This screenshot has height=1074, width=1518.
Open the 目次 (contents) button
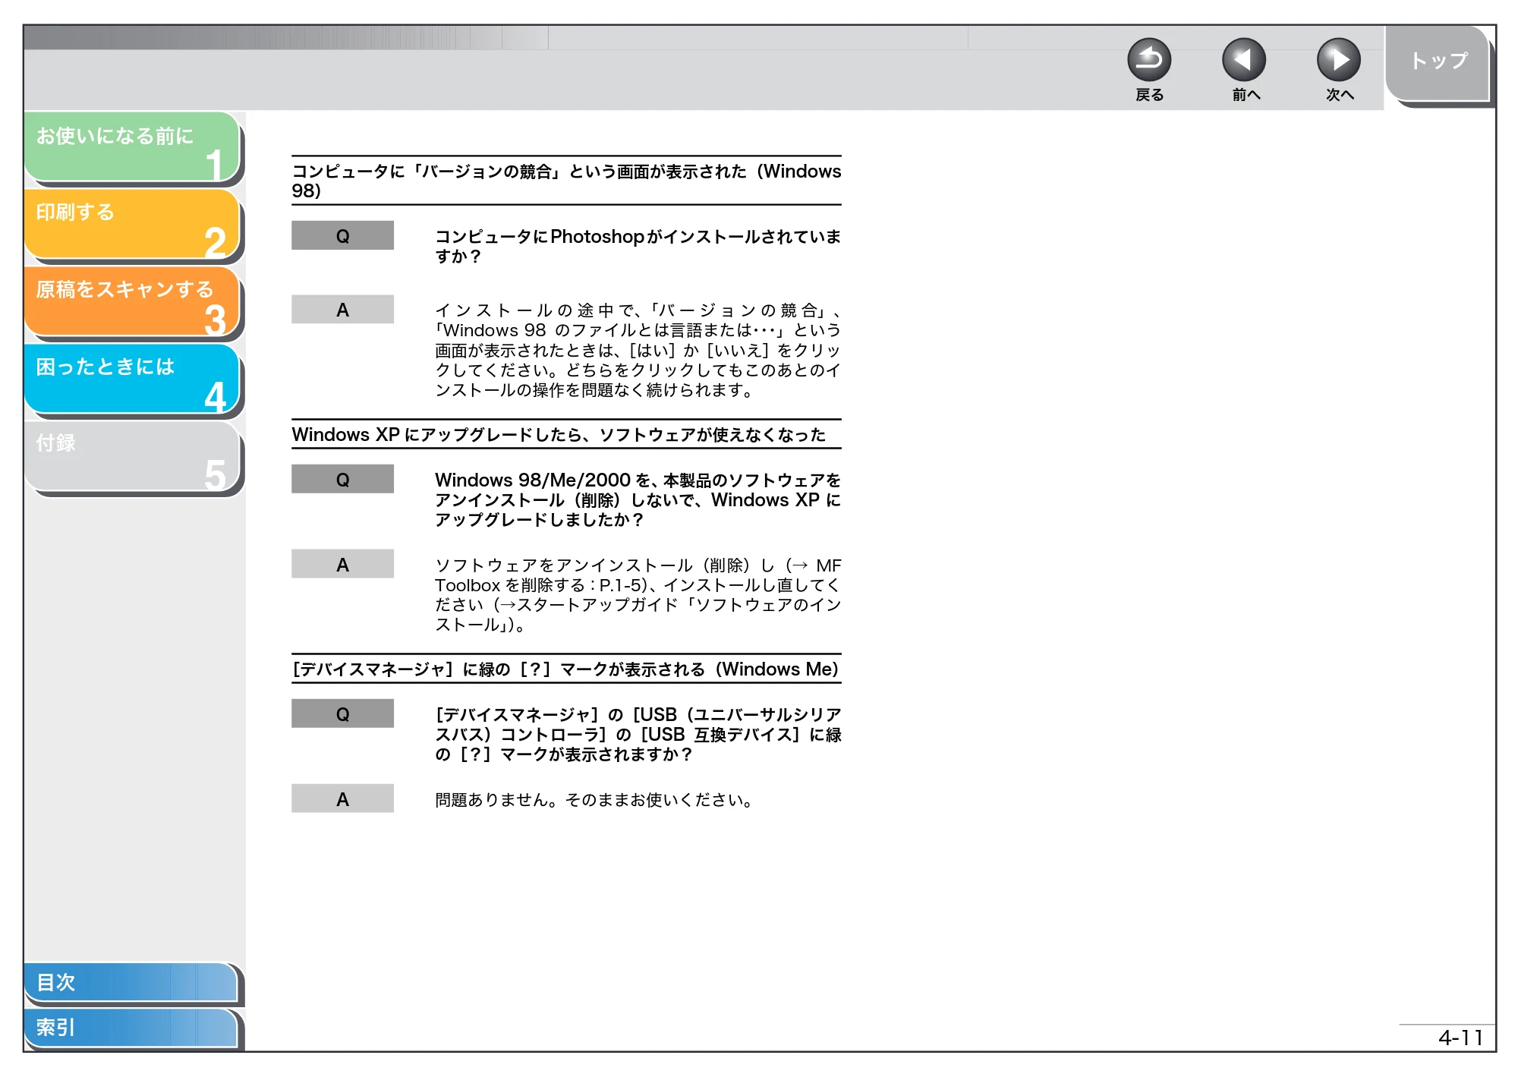click(131, 982)
